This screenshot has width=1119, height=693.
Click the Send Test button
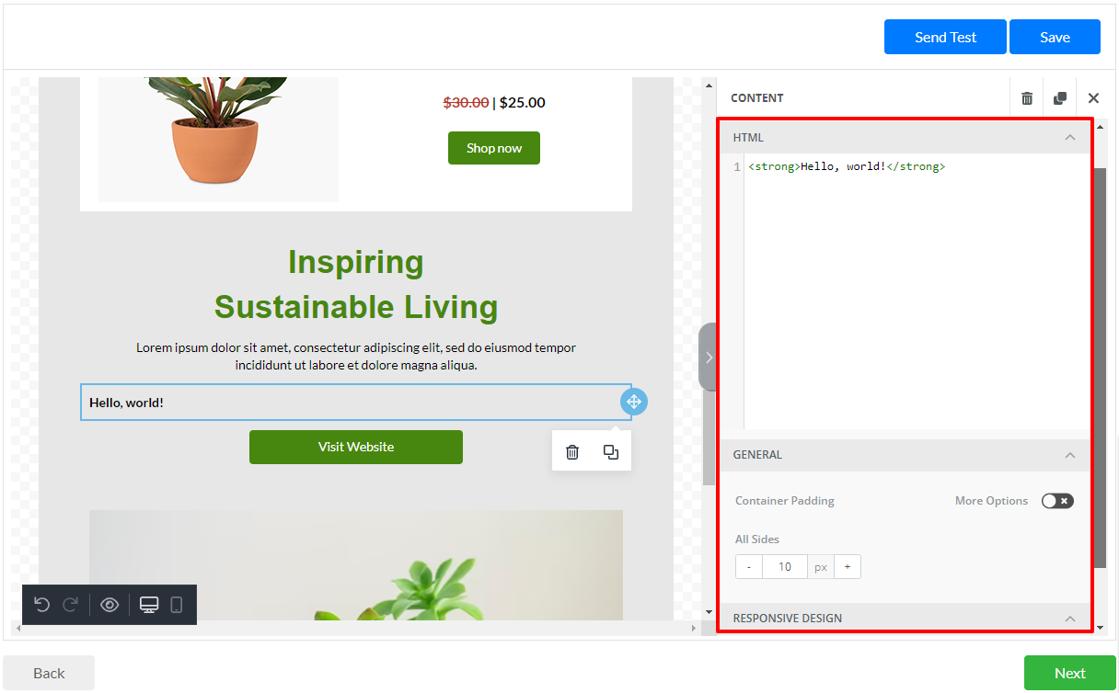(x=945, y=38)
